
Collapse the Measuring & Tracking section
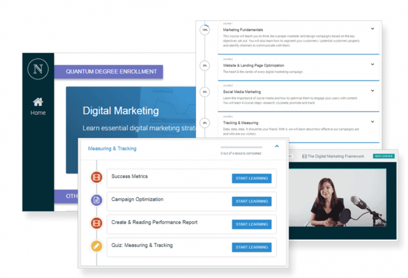tap(277, 146)
